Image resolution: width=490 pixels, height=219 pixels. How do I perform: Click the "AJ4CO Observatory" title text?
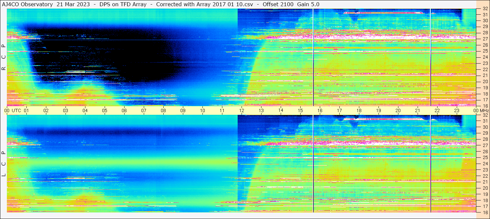coord(27,4)
